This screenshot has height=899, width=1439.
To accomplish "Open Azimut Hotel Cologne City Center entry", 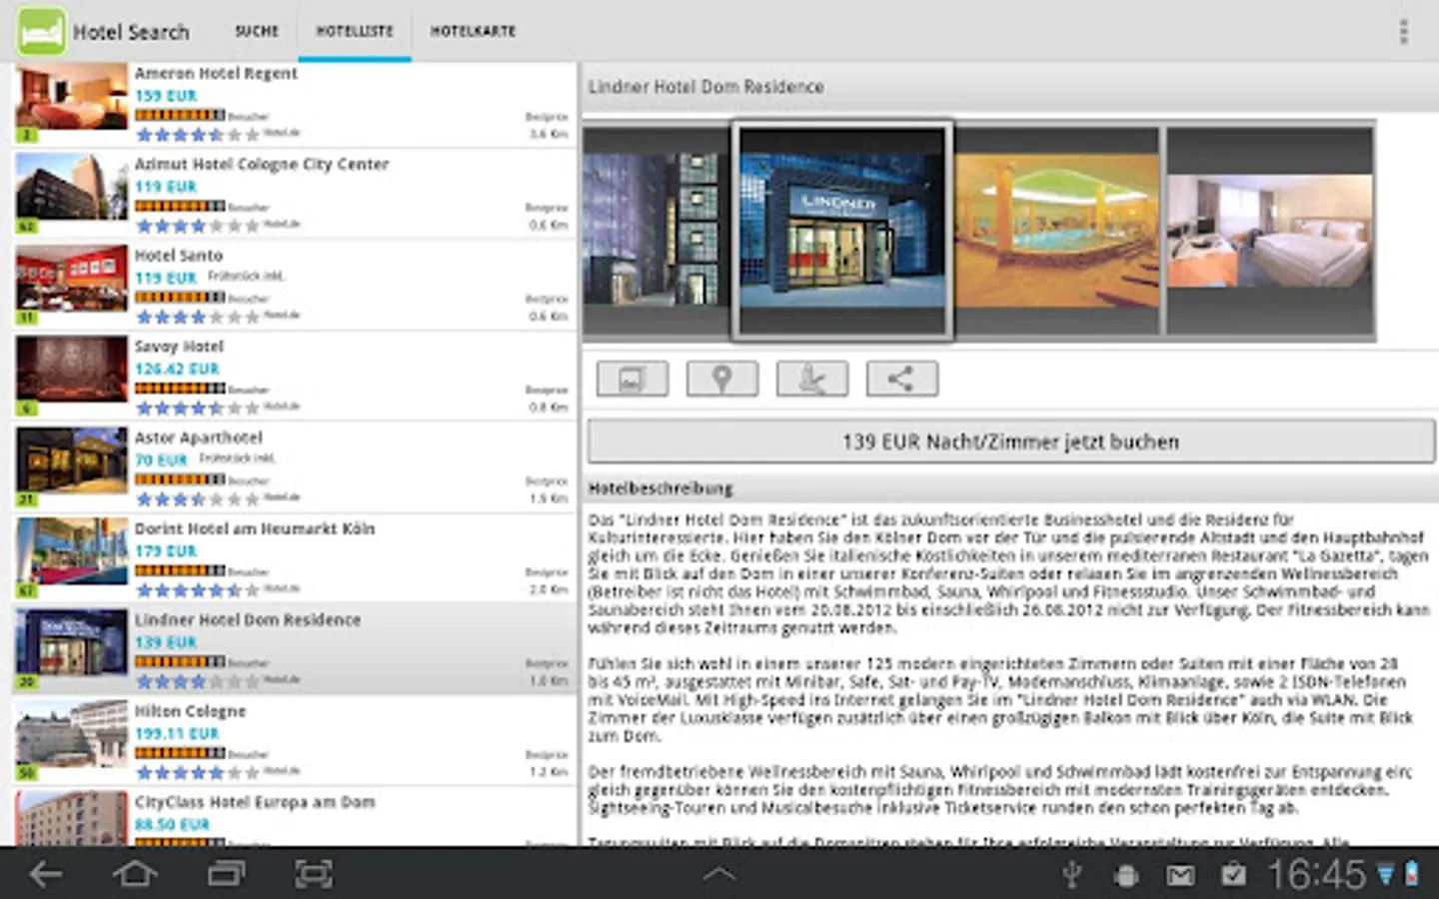I will click(x=295, y=194).
